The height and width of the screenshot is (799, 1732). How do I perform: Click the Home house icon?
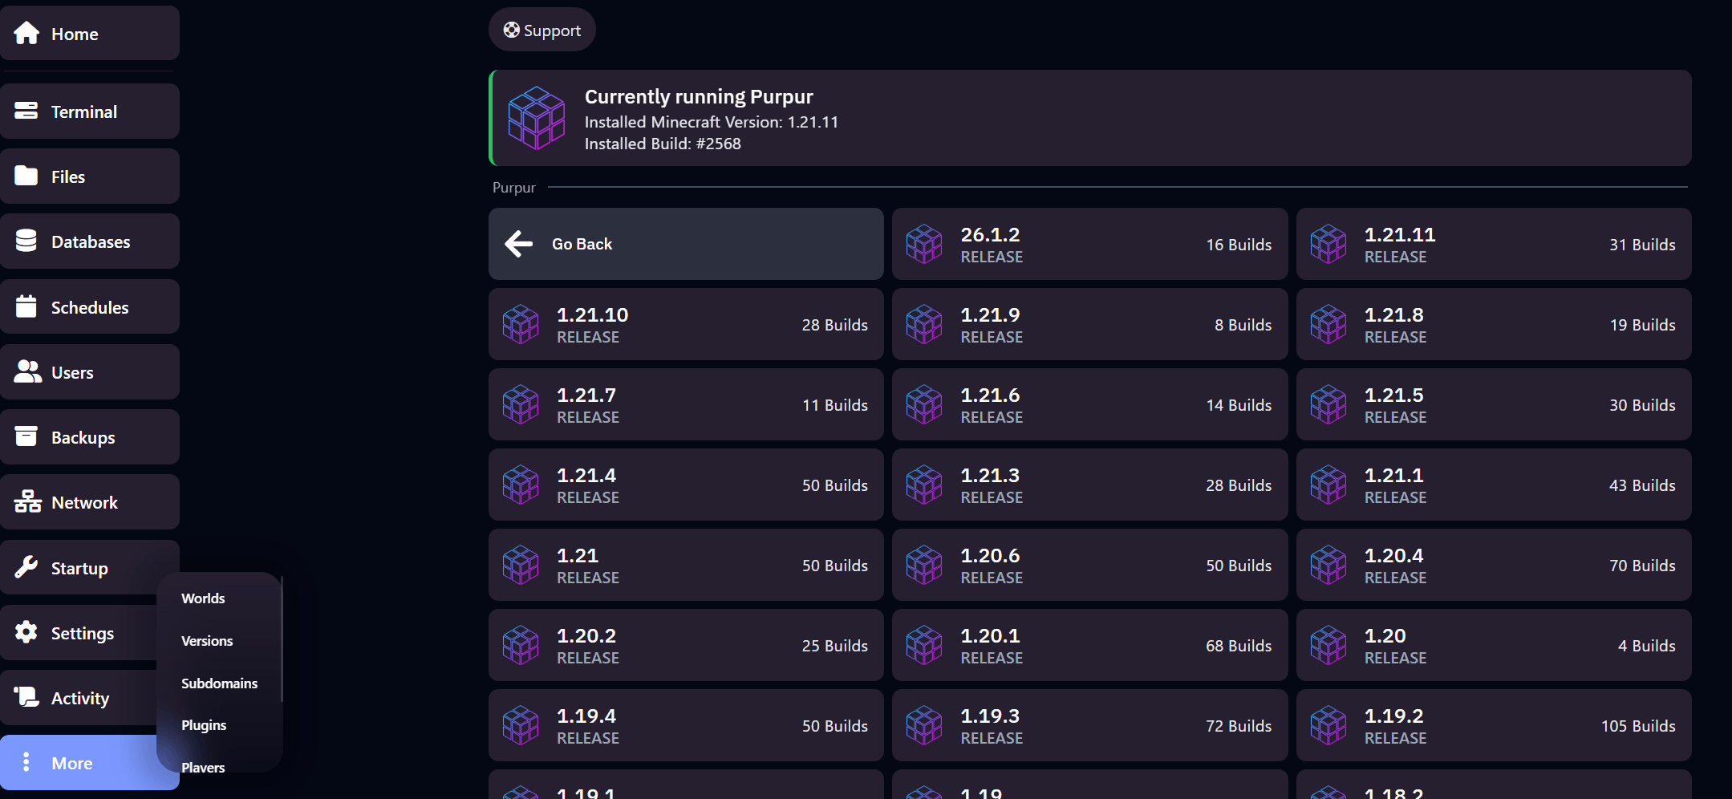26,33
